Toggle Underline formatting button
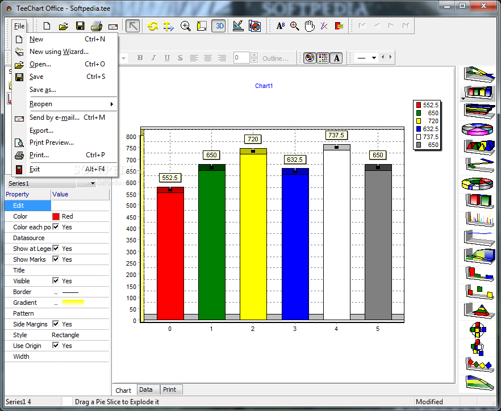This screenshot has width=501, height=411. point(167,58)
